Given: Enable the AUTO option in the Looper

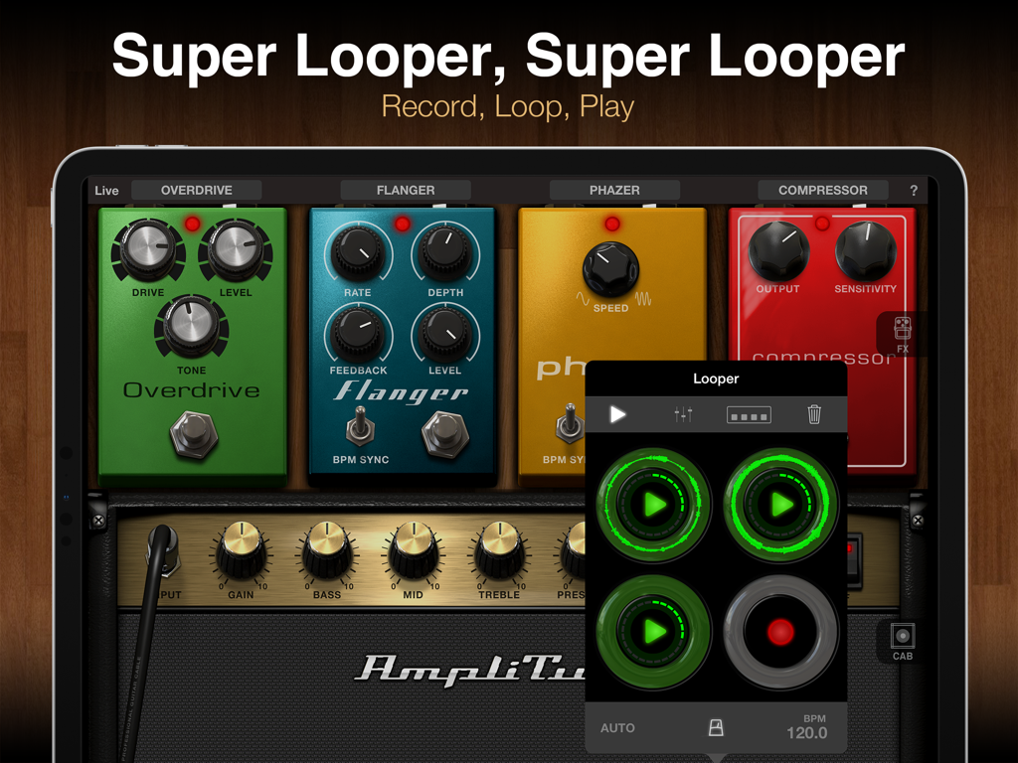Looking at the screenshot, I should click(617, 728).
